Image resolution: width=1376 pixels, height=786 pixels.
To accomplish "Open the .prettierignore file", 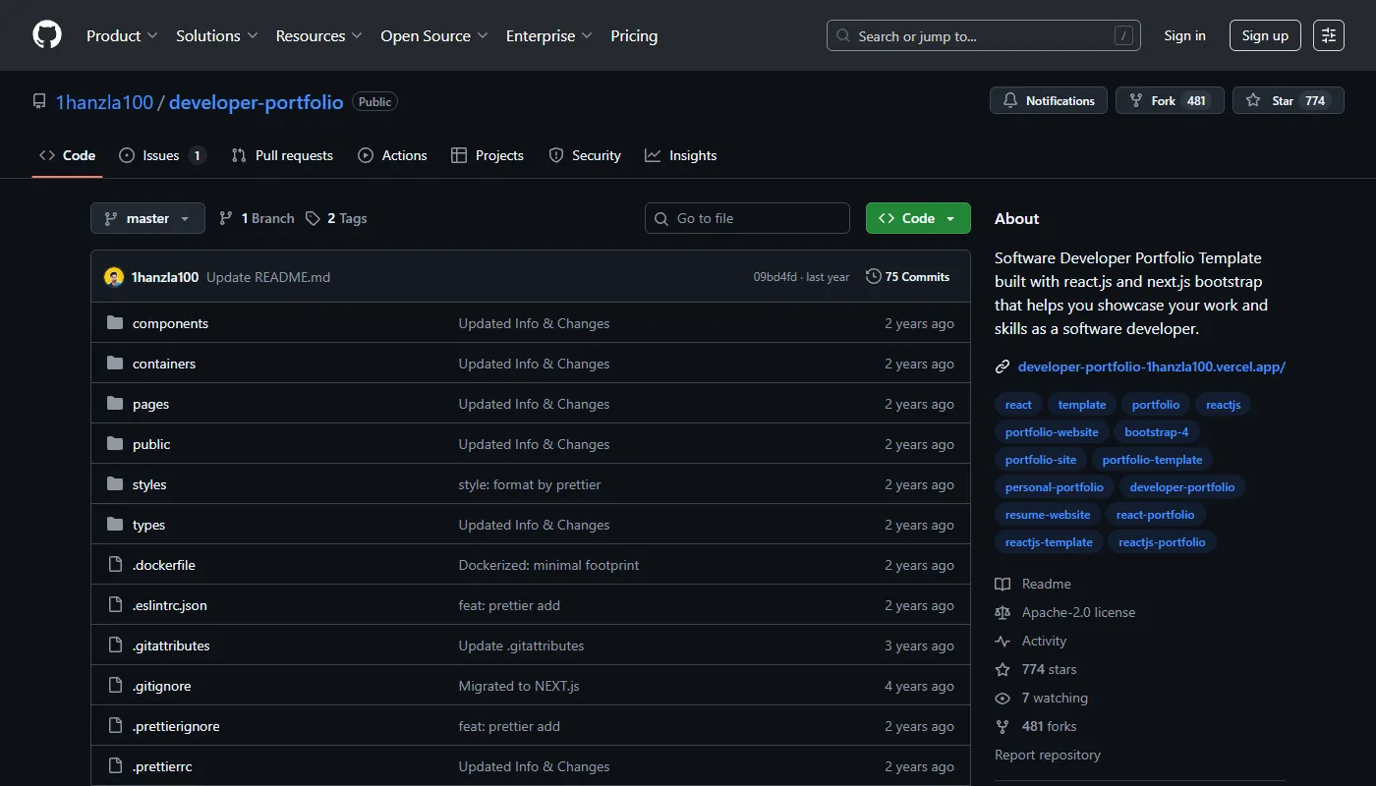I will click(x=176, y=726).
